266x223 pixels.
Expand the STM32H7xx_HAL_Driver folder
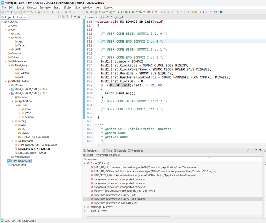tap(16, 137)
